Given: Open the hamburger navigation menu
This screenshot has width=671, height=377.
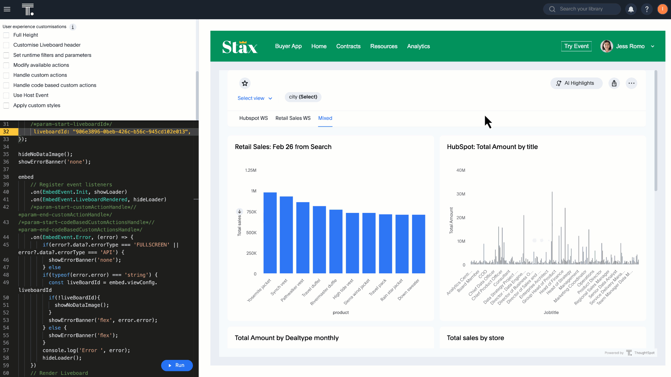Looking at the screenshot, I should (x=7, y=9).
